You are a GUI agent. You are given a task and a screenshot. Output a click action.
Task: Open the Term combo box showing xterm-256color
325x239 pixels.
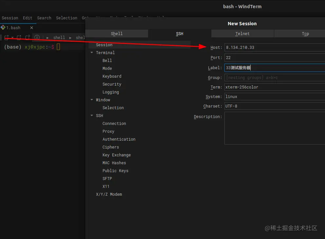[275, 87]
